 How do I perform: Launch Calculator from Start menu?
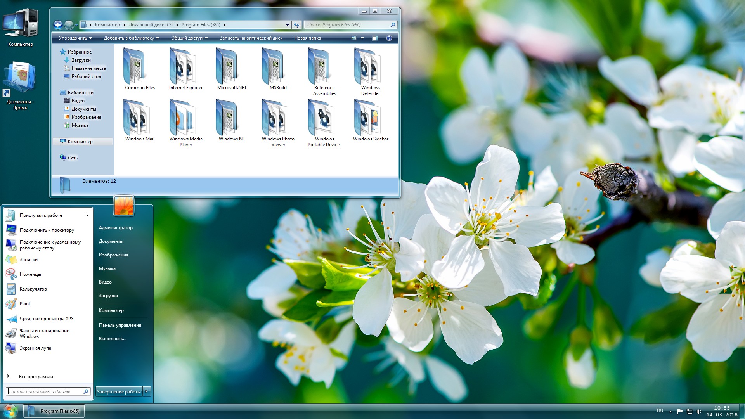coord(33,289)
